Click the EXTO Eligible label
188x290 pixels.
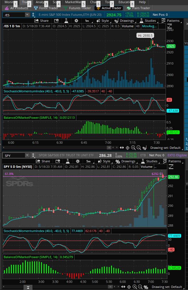[177, 155]
